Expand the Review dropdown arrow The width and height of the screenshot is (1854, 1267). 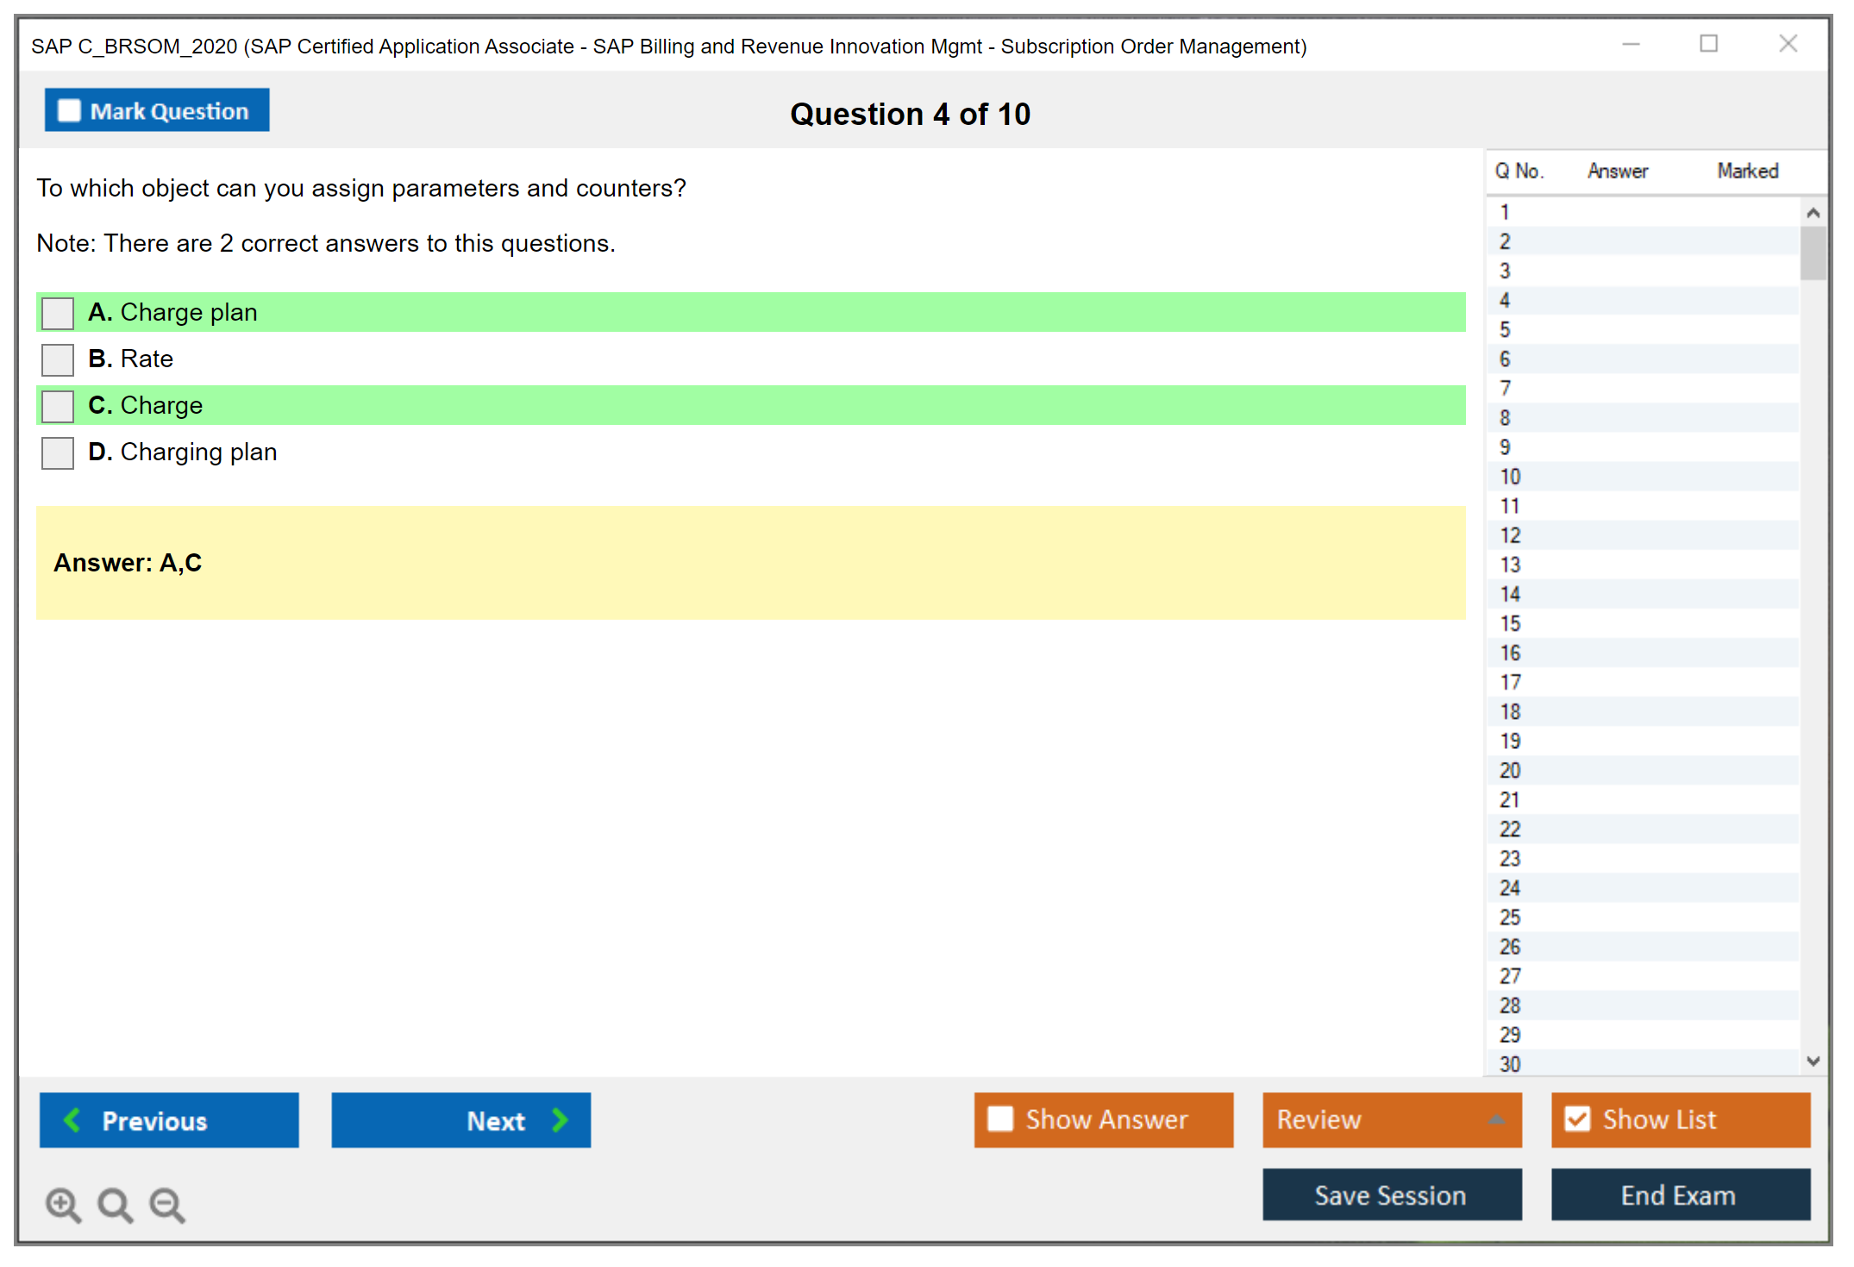(x=1496, y=1120)
